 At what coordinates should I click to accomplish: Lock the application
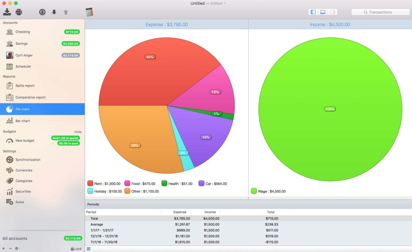coord(76,248)
